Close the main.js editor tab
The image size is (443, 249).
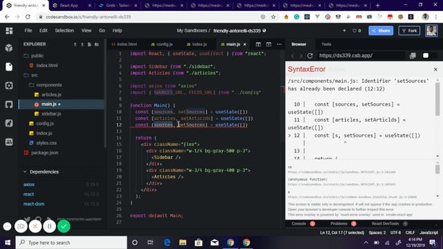[244, 44]
